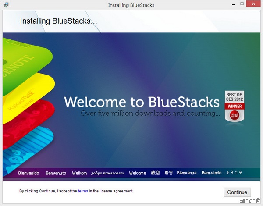Click the "добро пожаловать" greeting
The height and width of the screenshot is (206, 263).
[108, 173]
